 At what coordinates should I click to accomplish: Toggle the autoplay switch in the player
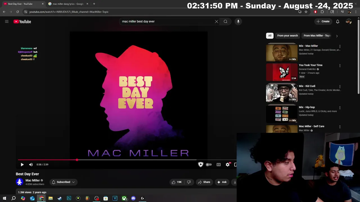[x=209, y=164]
